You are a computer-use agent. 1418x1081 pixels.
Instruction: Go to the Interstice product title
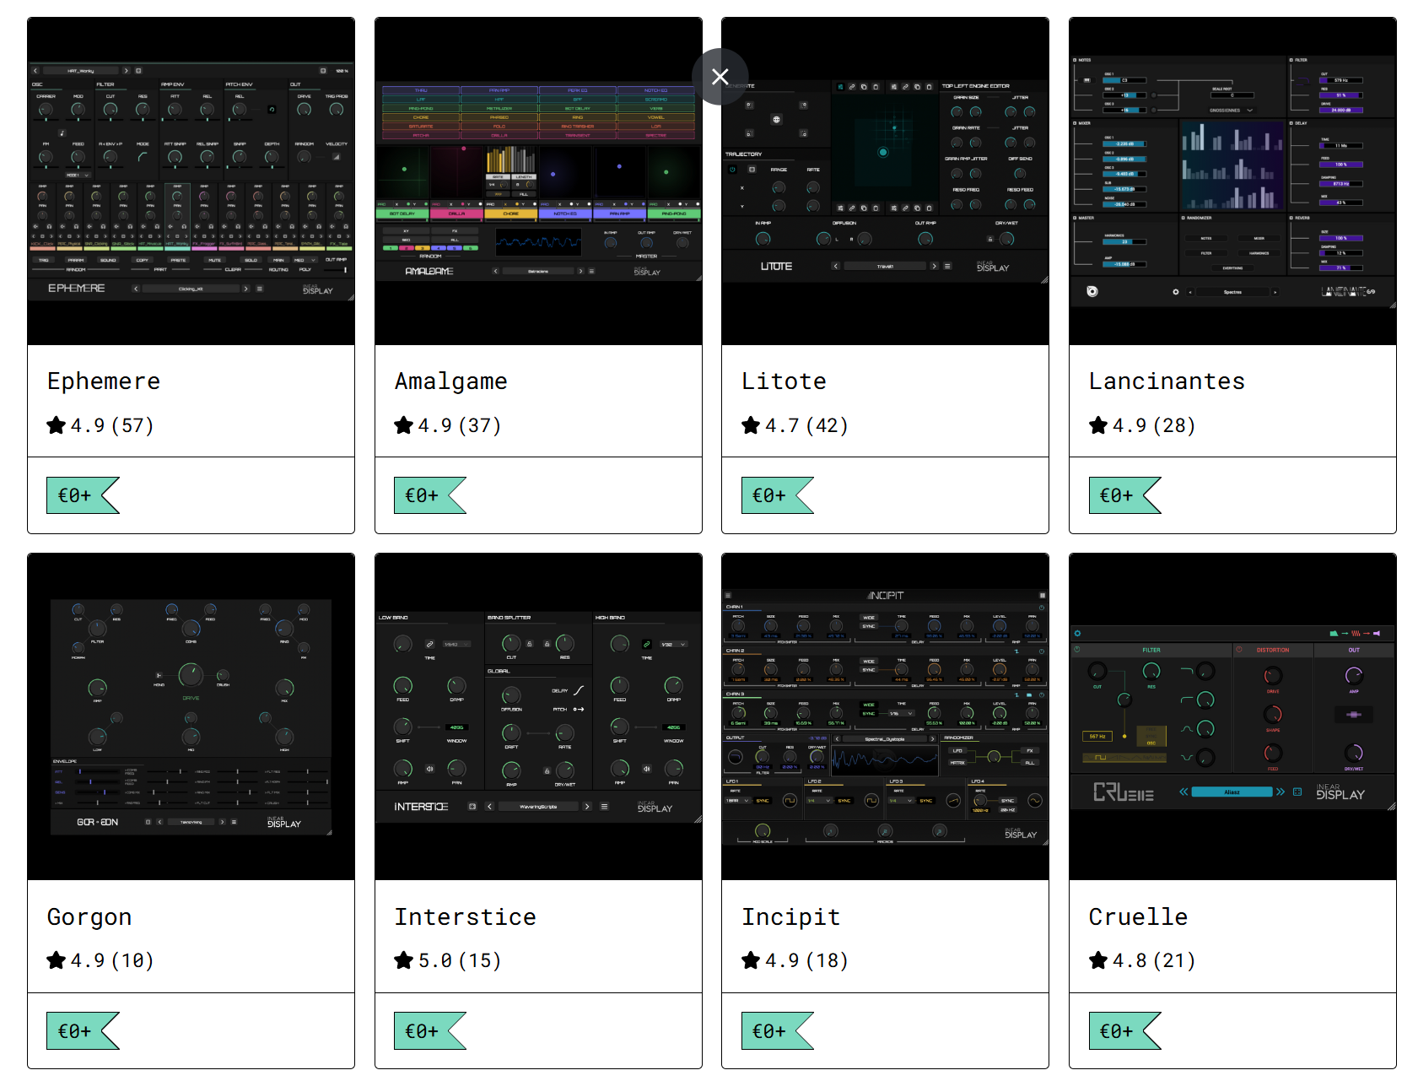pyautogui.click(x=465, y=917)
